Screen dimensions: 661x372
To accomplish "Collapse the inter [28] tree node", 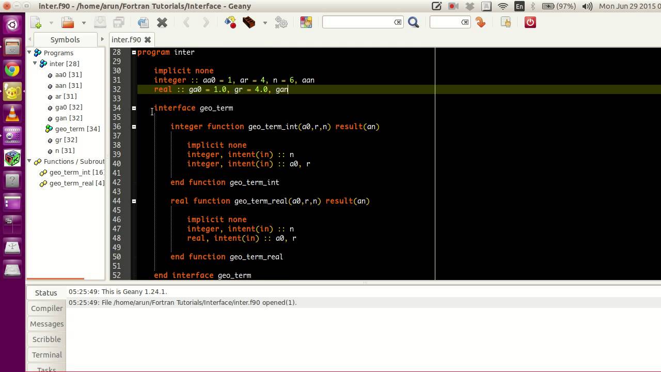I will click(x=35, y=64).
